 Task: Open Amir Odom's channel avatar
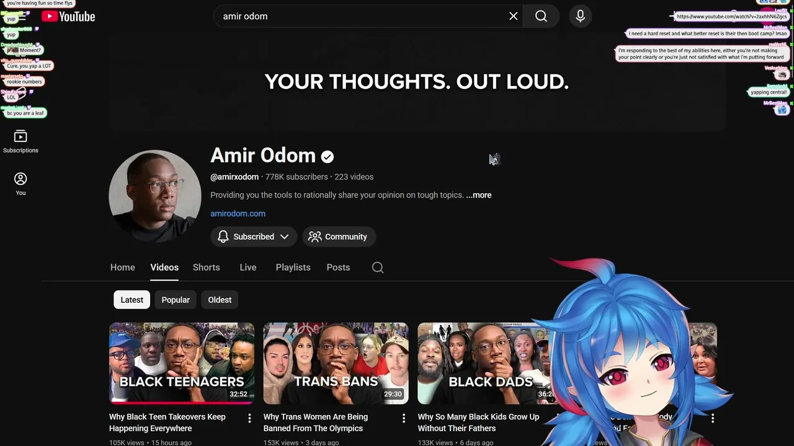point(155,196)
